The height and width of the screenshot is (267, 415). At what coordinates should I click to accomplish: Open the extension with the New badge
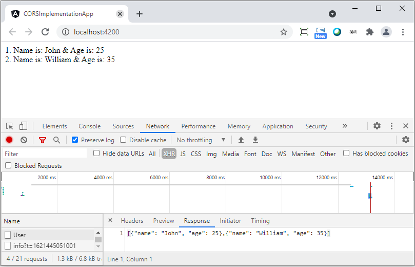click(x=320, y=33)
